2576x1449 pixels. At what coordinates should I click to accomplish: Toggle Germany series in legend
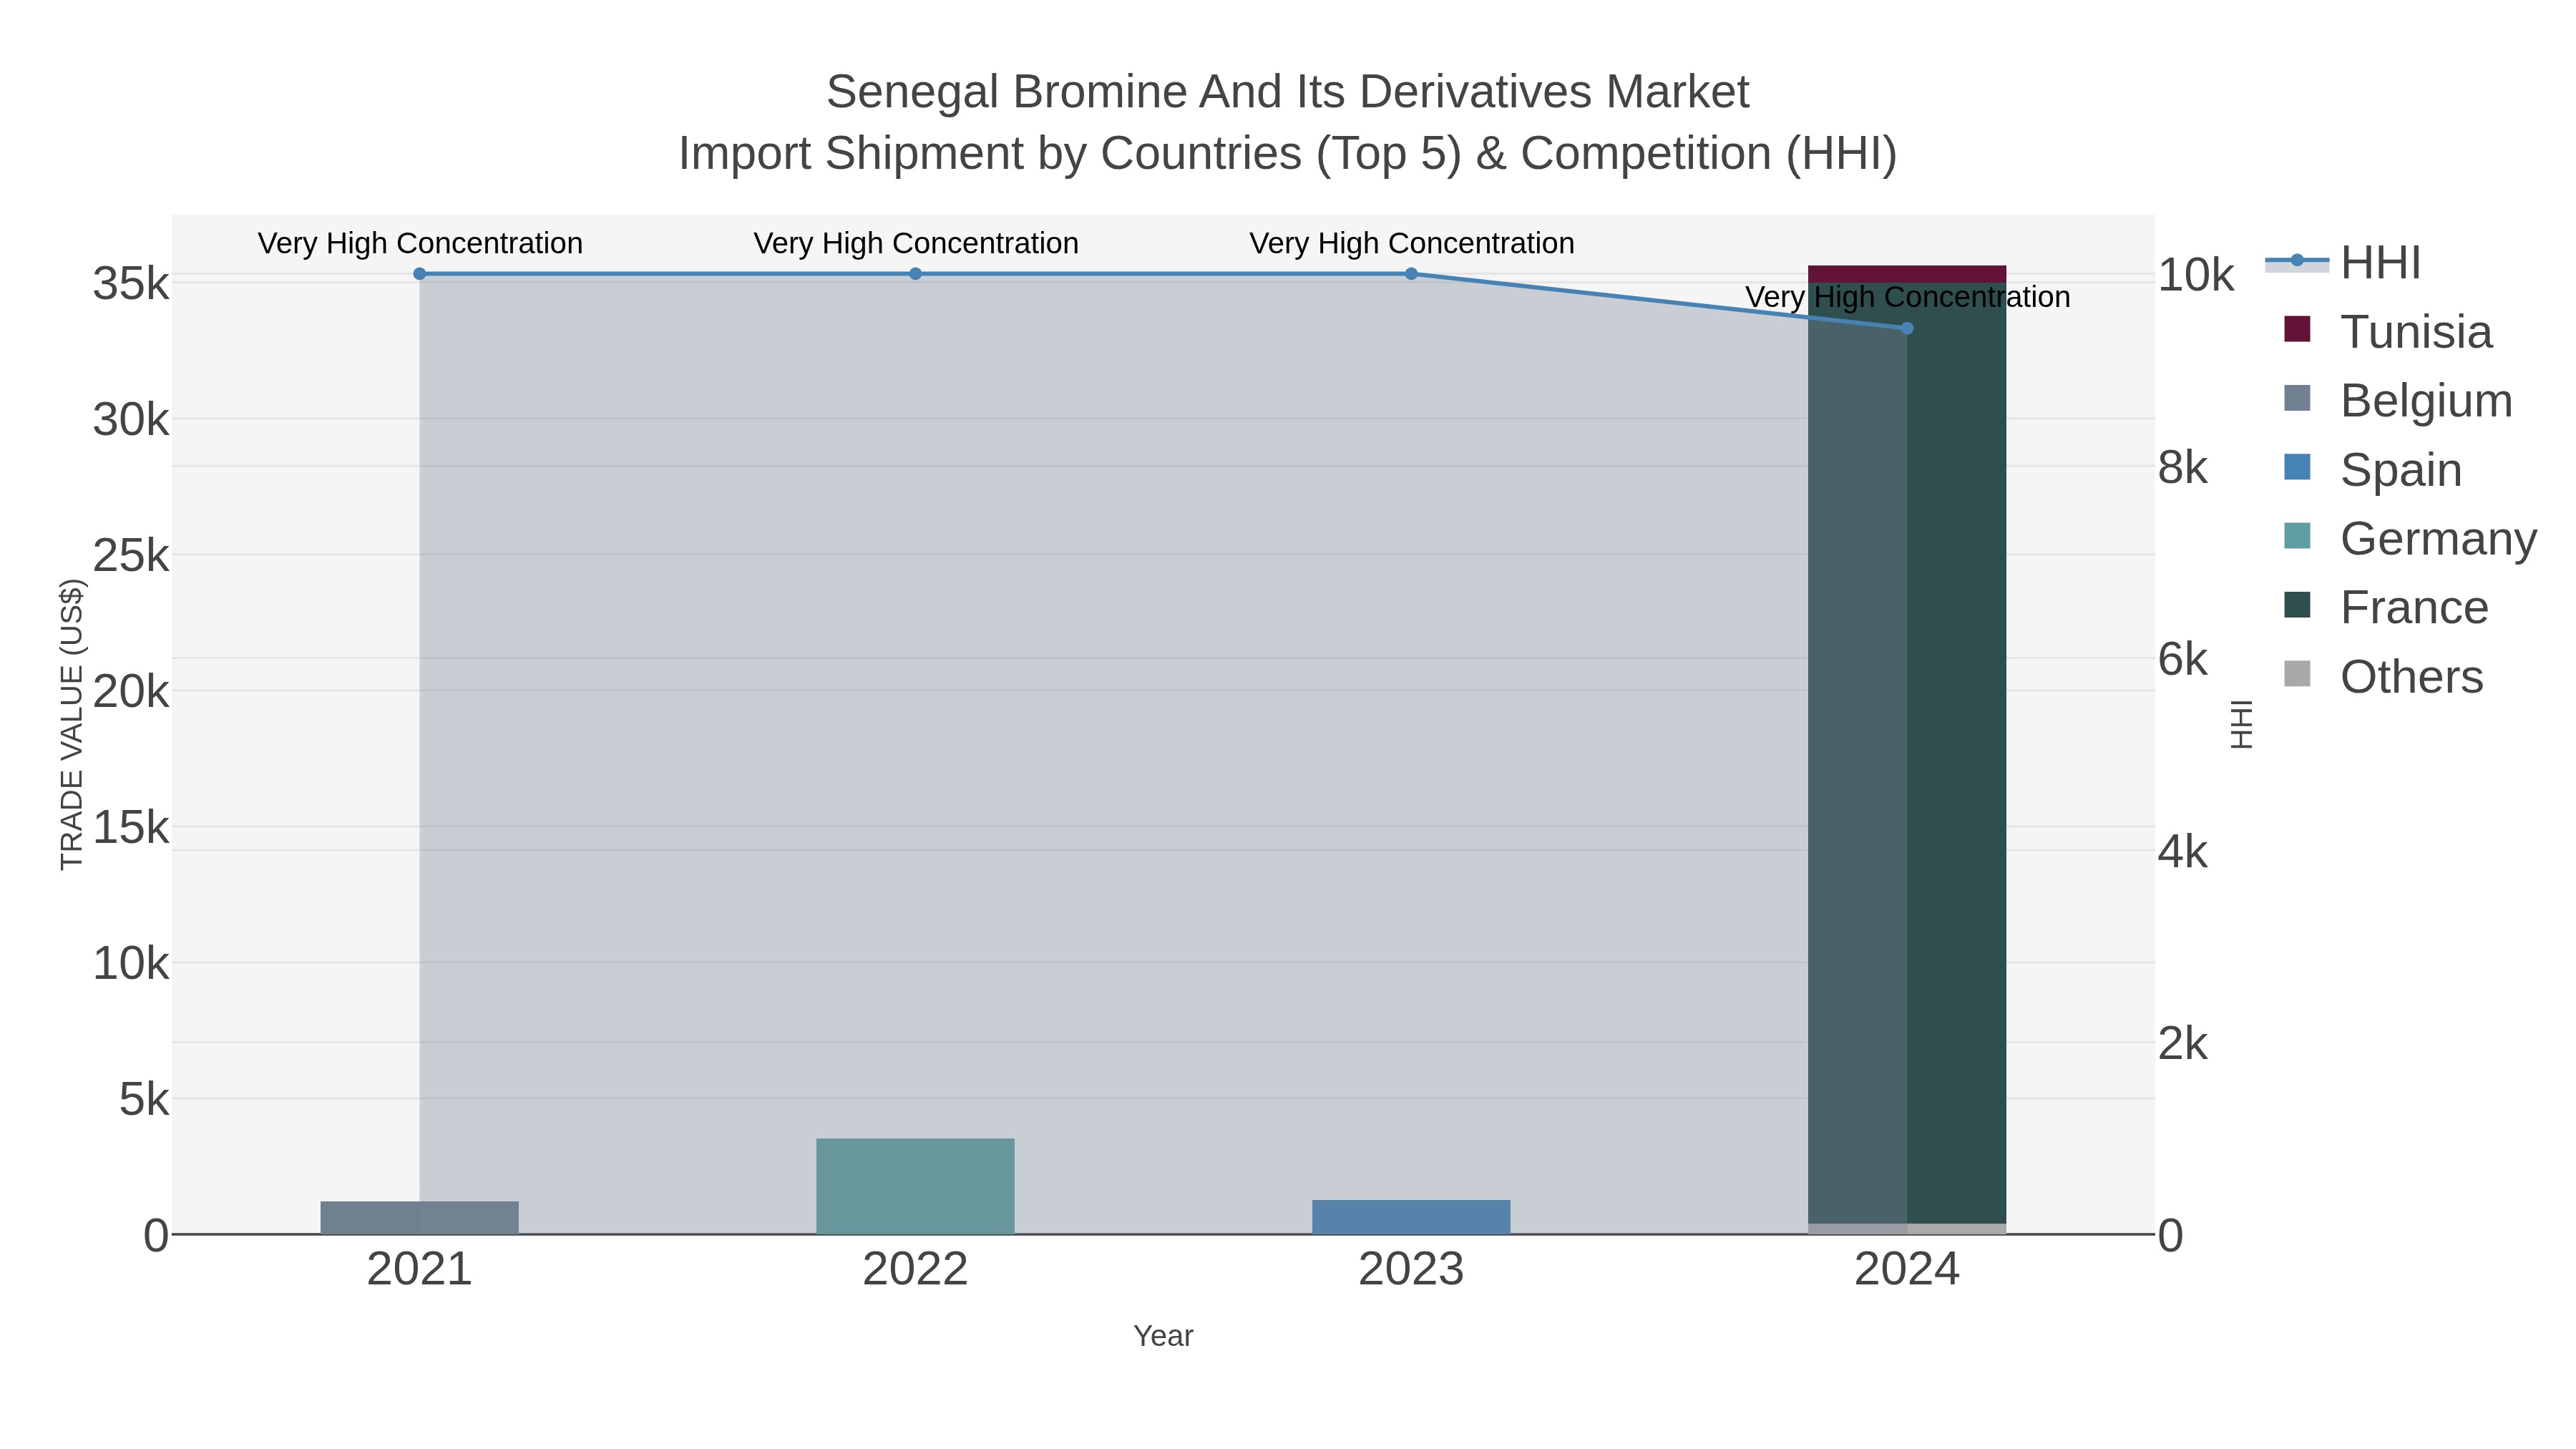[x=2410, y=538]
